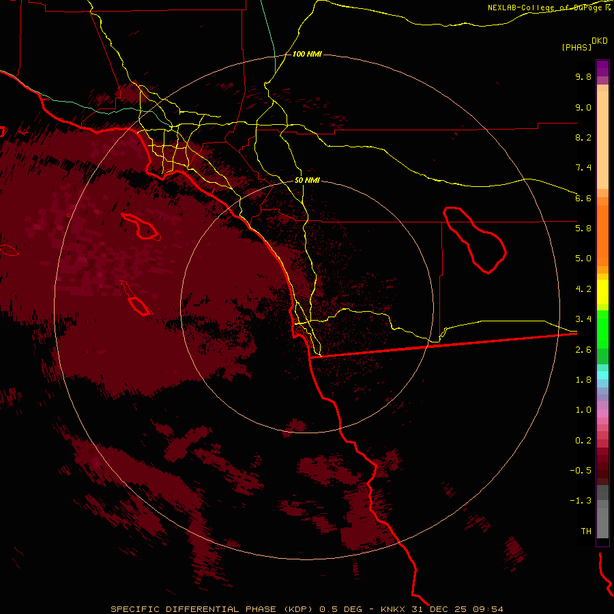Click the pink band of the color bar
614x614 pixels.
click(x=602, y=413)
